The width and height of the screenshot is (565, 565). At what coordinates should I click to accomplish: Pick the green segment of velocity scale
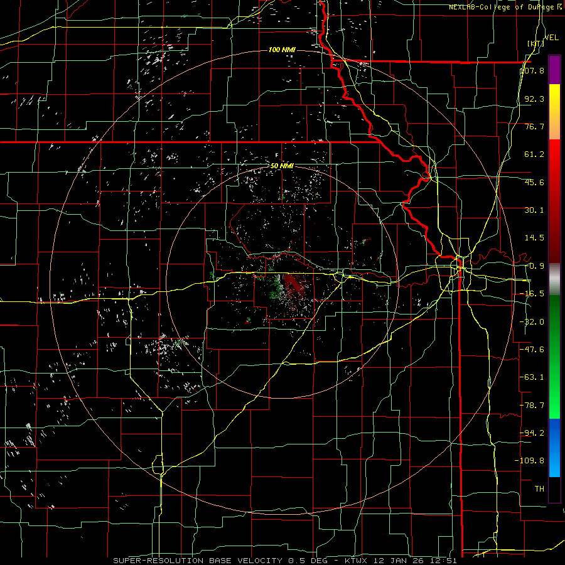point(554,357)
